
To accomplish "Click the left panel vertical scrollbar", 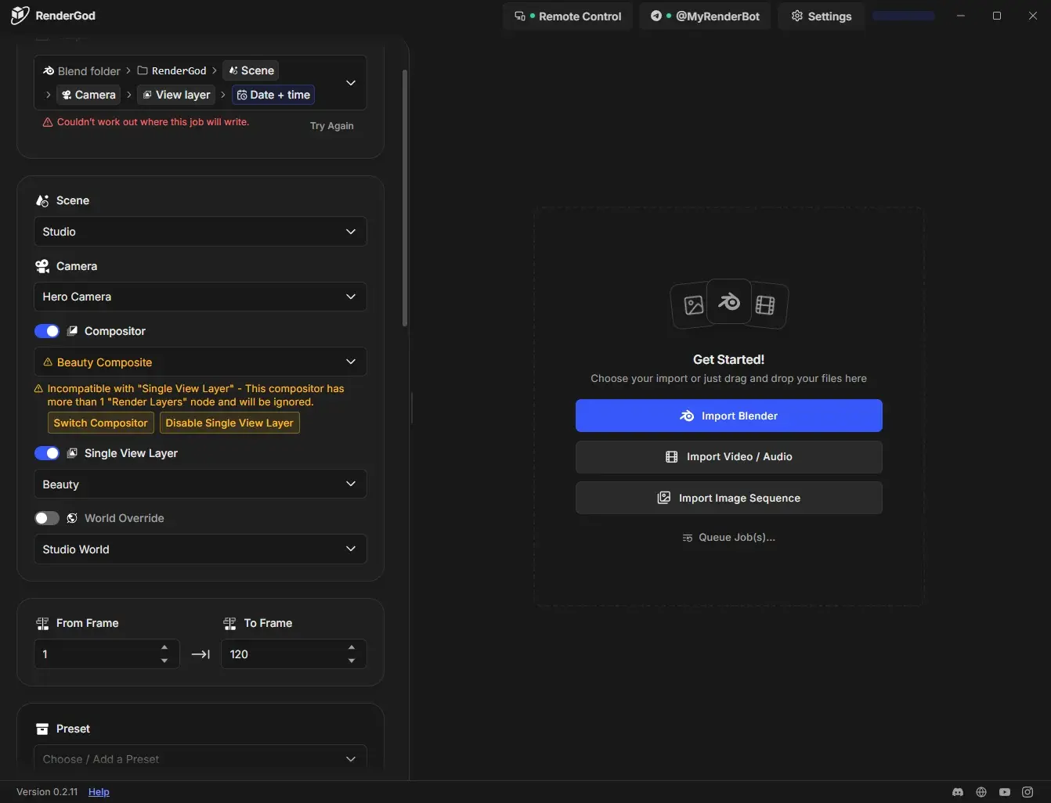I will click(405, 198).
